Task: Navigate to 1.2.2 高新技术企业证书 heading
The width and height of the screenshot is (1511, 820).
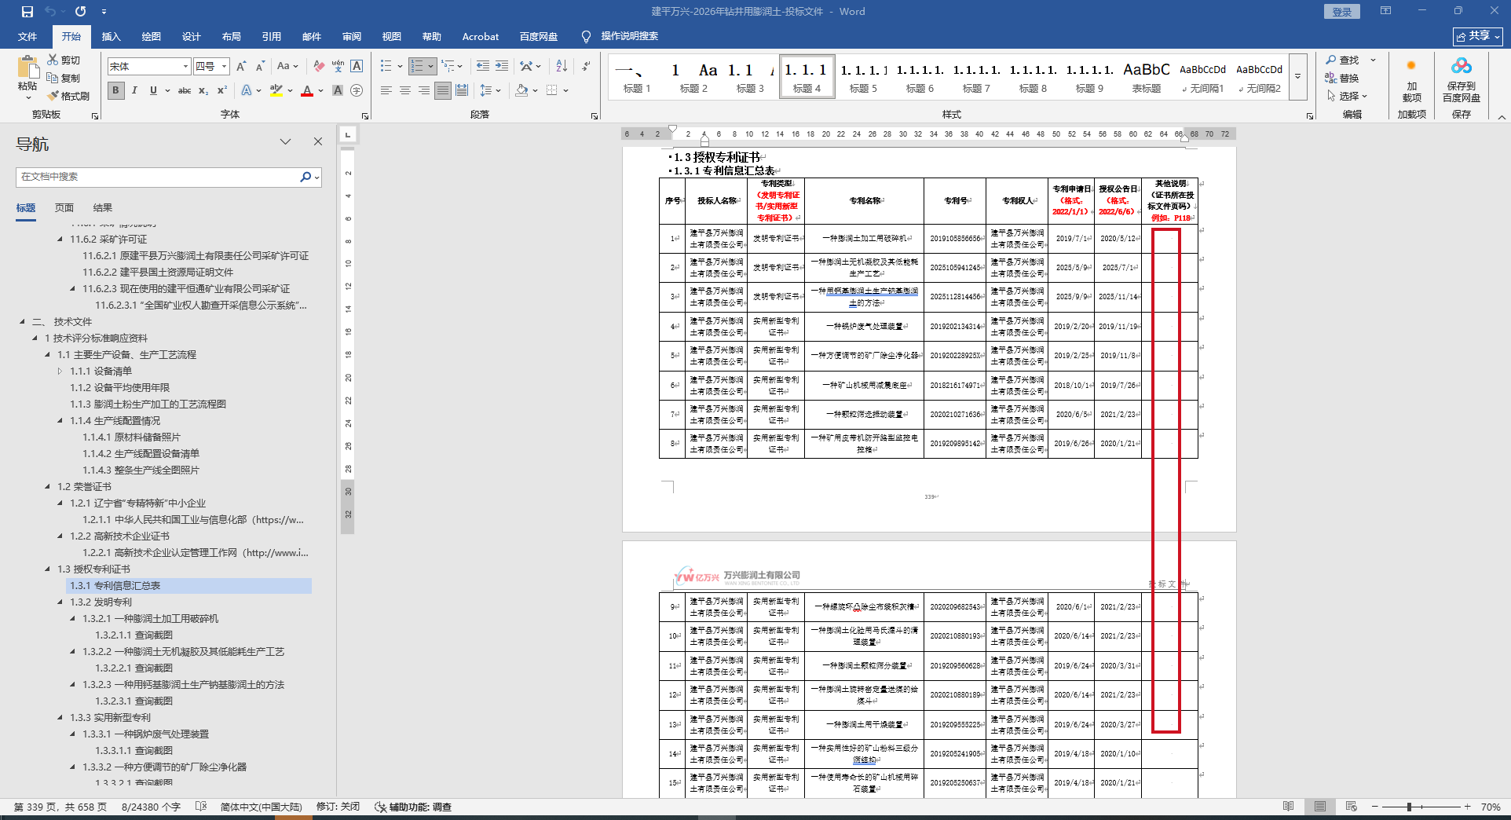Action: click(120, 536)
